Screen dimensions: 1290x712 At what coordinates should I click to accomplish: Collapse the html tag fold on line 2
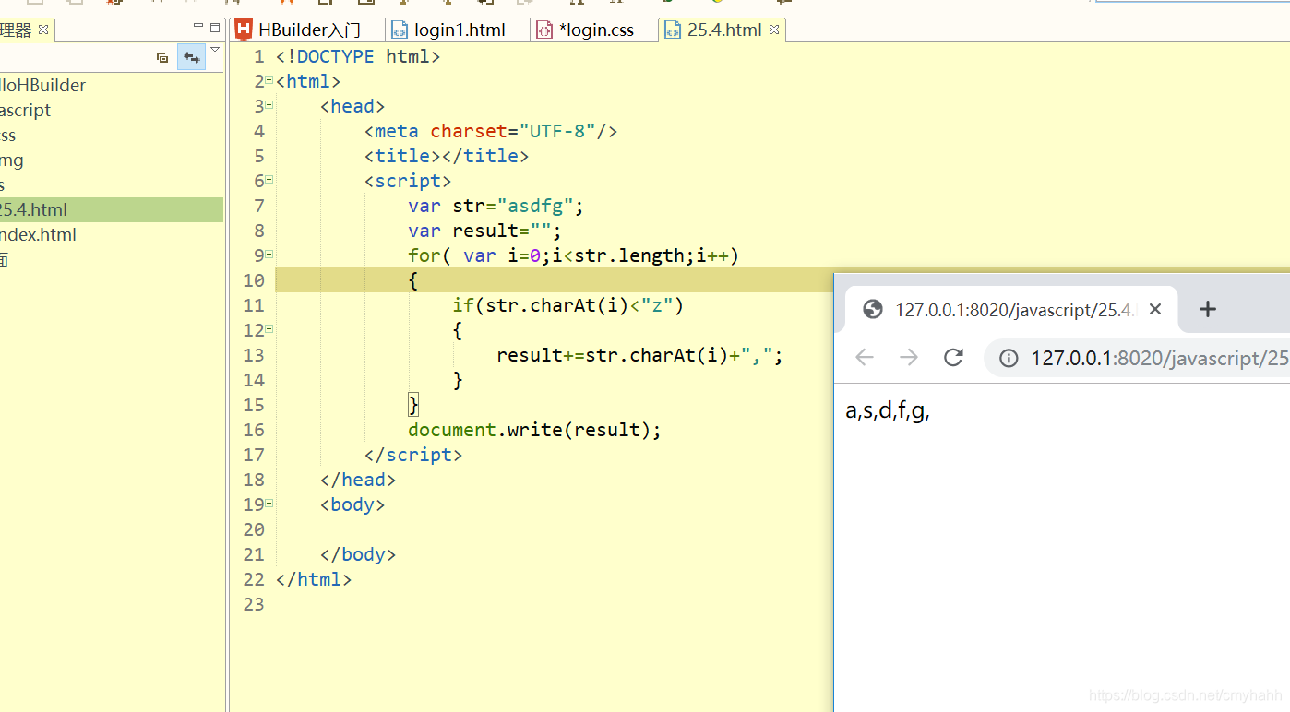pyautogui.click(x=269, y=80)
